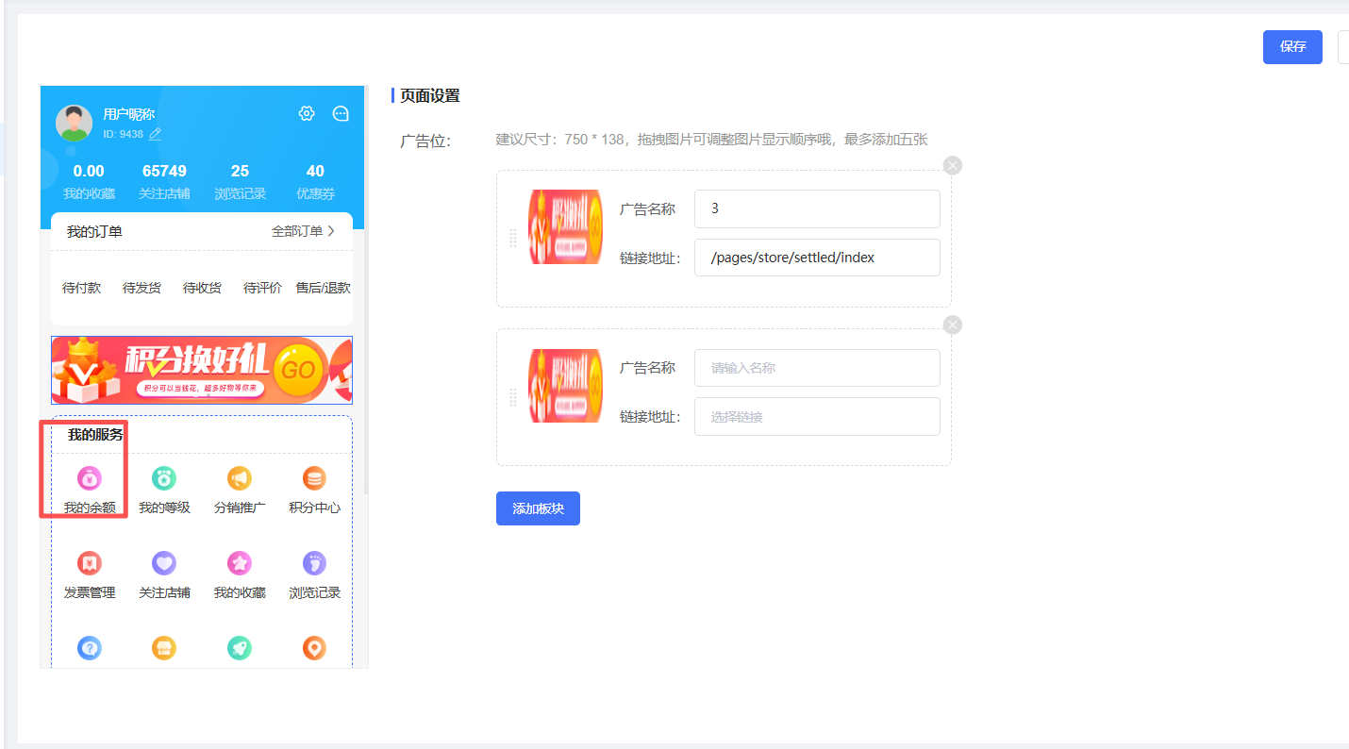Click the first ad's image thumbnail
The width and height of the screenshot is (1349, 749).
point(565,226)
